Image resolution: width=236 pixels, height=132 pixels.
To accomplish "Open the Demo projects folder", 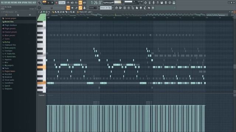I will point(10,48).
